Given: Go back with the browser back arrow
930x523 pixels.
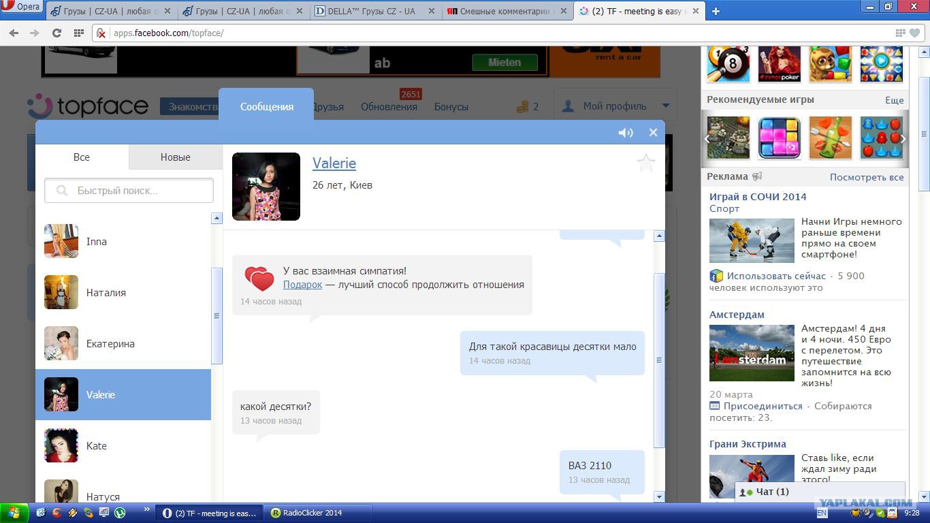Looking at the screenshot, I should click(14, 33).
